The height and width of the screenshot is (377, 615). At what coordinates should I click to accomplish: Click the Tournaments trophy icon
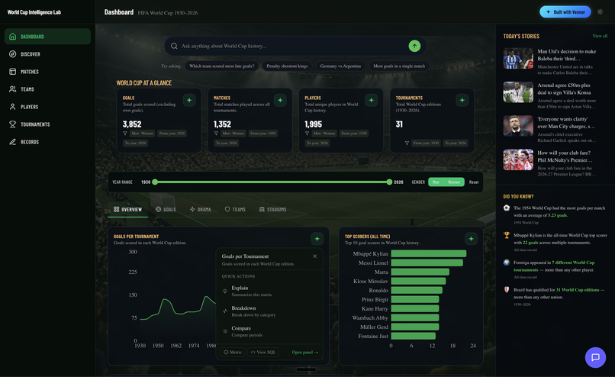12,124
